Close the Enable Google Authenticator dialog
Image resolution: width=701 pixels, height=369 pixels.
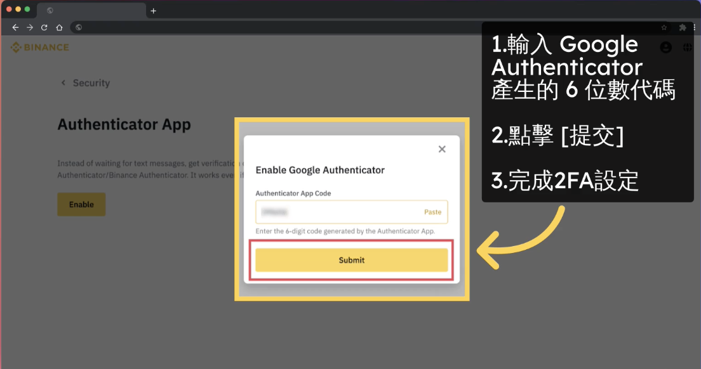point(442,149)
